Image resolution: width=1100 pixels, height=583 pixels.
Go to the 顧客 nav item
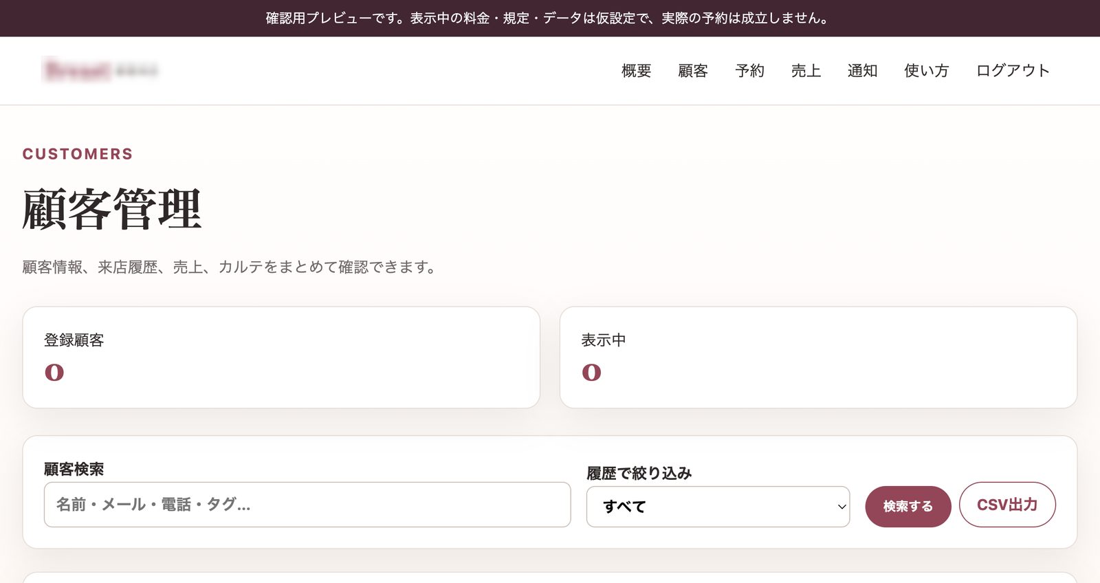[x=692, y=71]
